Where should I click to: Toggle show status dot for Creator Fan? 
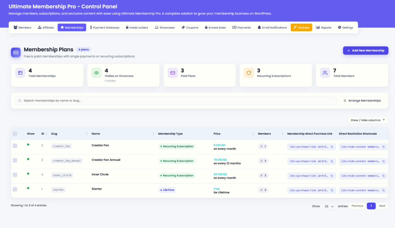click(28, 144)
